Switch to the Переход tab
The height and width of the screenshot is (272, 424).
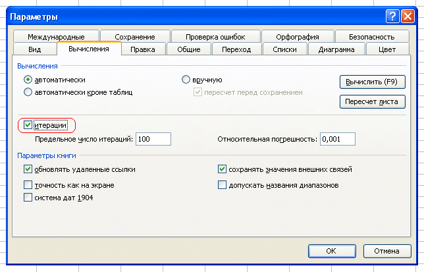[236, 49]
